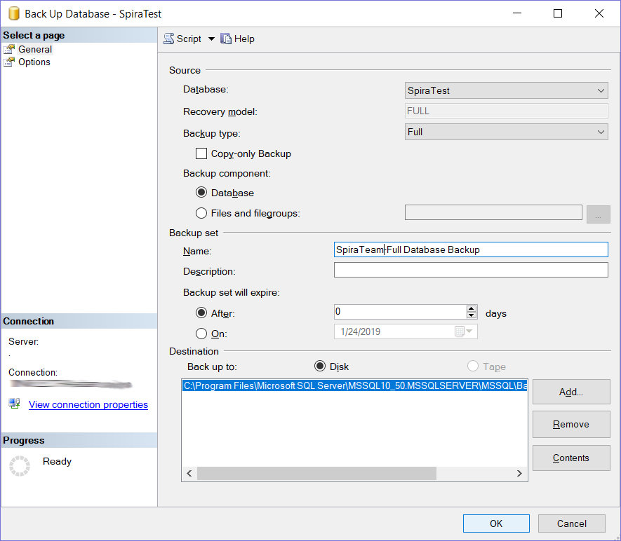Click the backup set Description field
This screenshot has height=541, width=621.
(x=470, y=270)
